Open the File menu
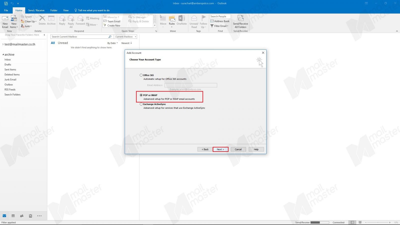The width and height of the screenshot is (400, 225). 6,10
